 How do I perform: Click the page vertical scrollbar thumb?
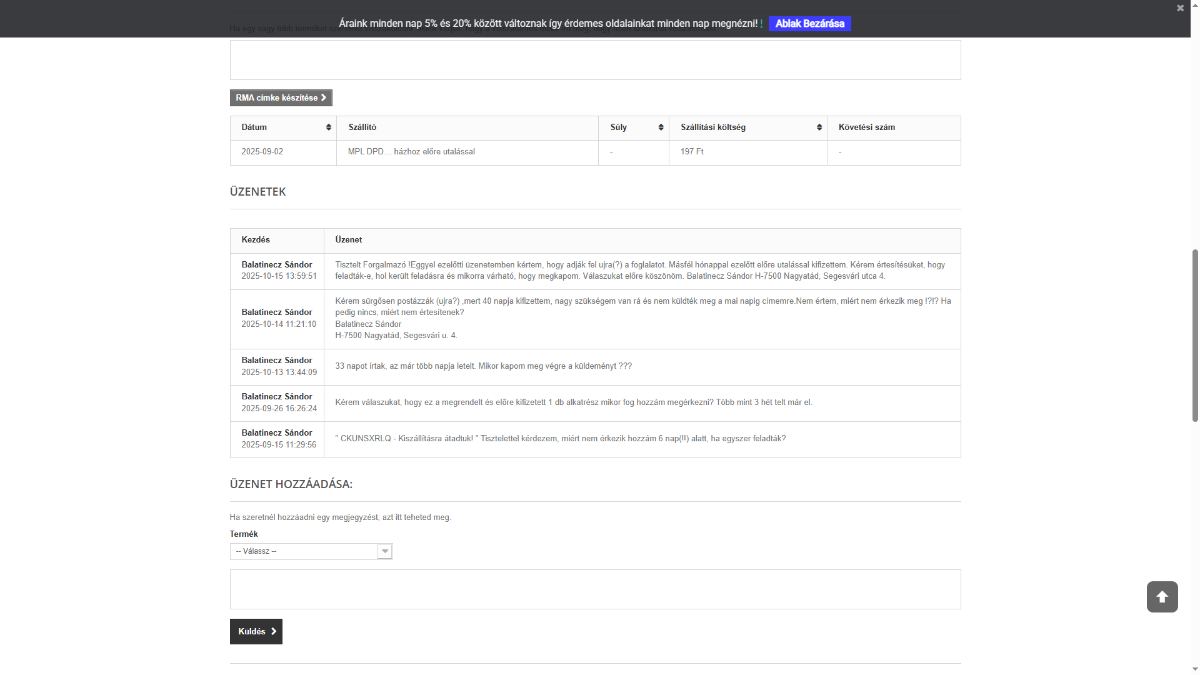[x=1195, y=336]
